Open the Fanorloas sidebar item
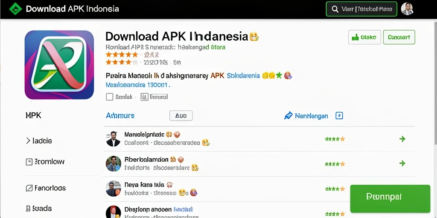Viewport: 437px width, 218px height. [46, 188]
